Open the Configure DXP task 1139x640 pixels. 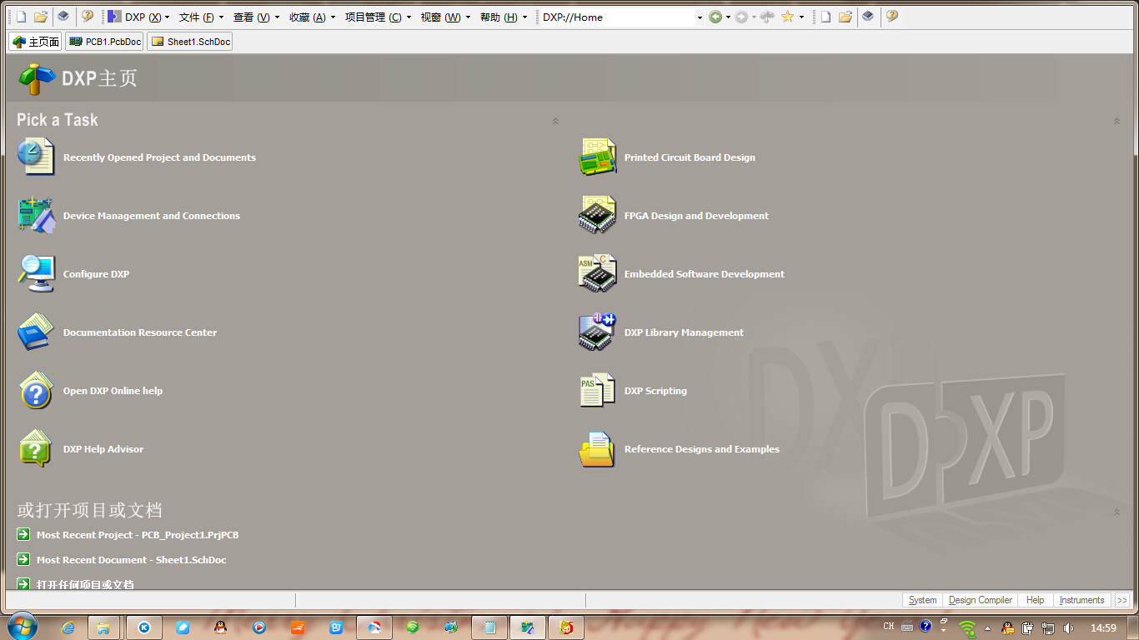pos(96,274)
